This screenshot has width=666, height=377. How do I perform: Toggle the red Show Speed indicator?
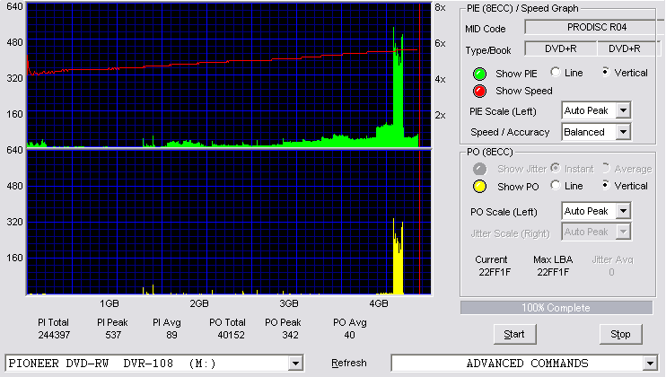pyautogui.click(x=479, y=92)
